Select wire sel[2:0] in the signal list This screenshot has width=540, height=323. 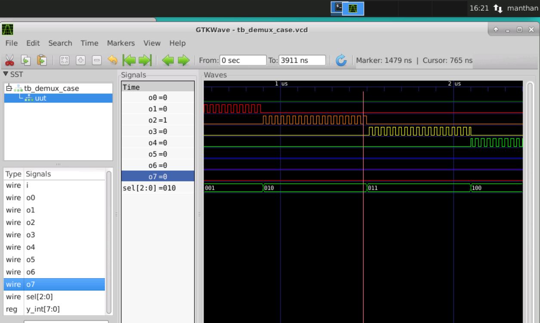pos(55,297)
